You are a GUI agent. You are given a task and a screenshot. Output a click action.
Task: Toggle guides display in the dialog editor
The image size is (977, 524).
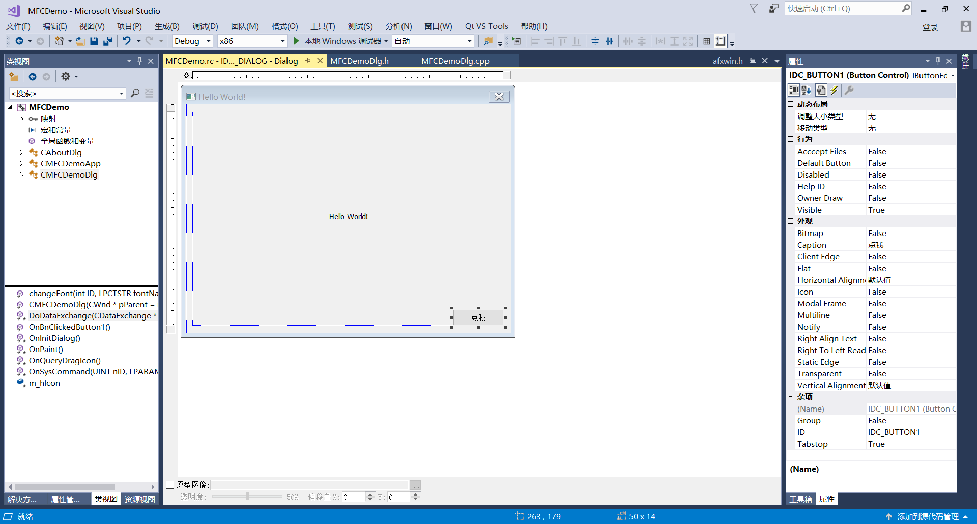click(721, 41)
